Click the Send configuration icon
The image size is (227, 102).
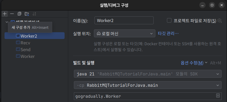click(x=18, y=49)
